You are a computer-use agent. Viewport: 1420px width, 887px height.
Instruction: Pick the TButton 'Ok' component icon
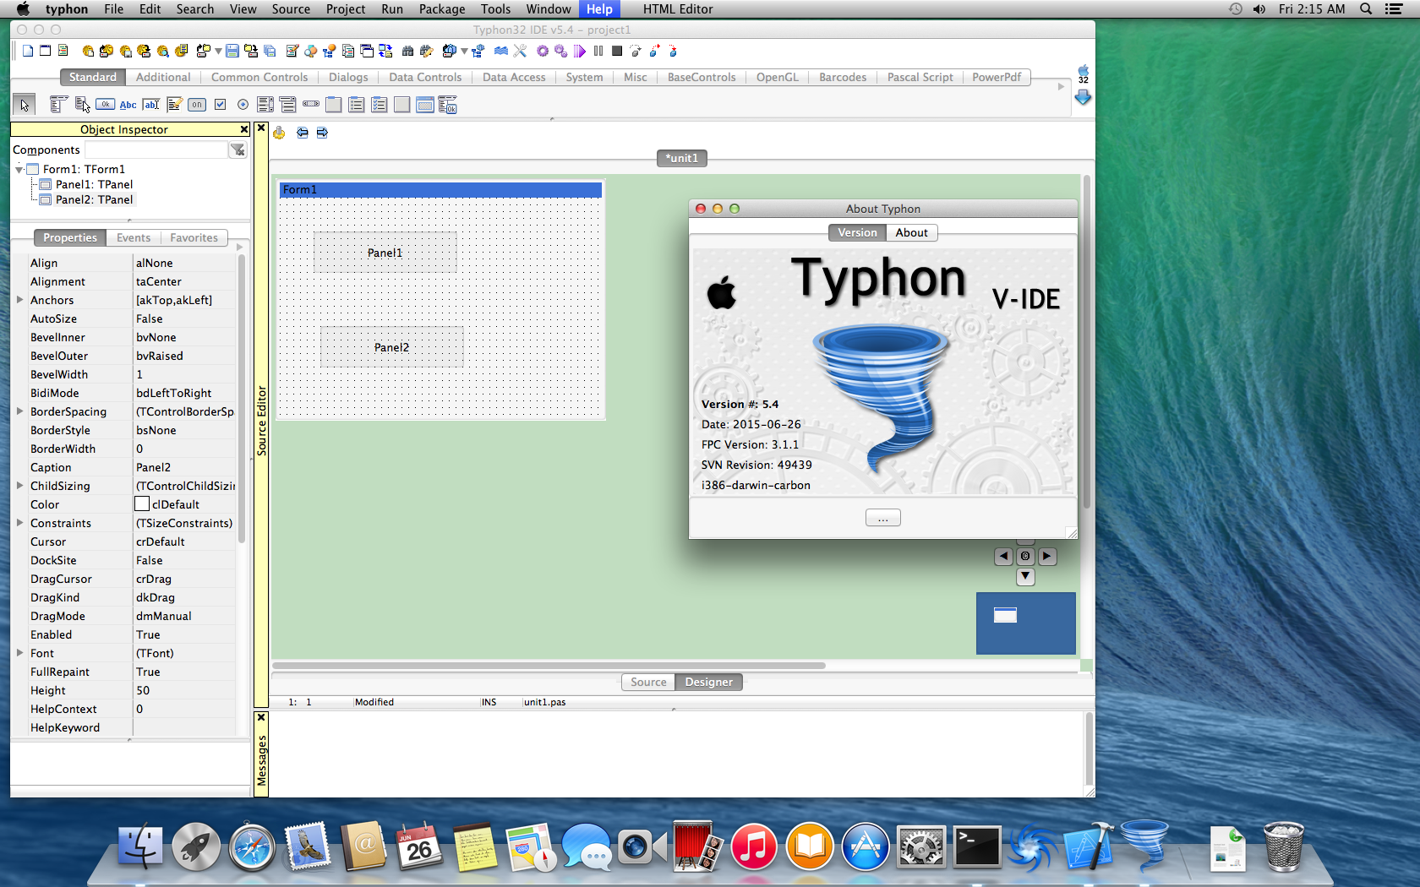point(105,105)
